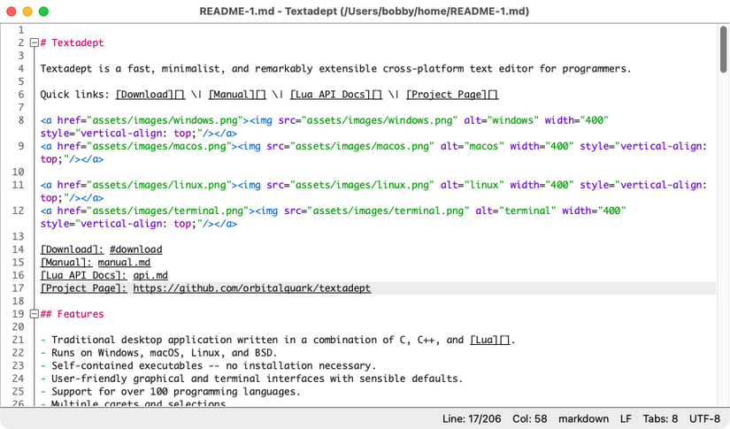Click 'User-friendly graphical and terminal interfaces' line
This screenshot has width=730, height=429.
(x=257, y=379)
